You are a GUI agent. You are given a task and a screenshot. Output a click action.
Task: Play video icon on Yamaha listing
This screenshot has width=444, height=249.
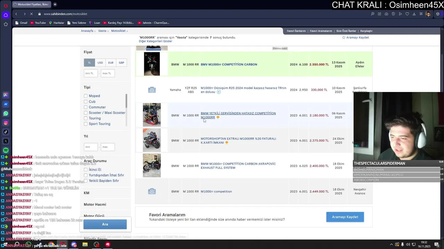[219, 92]
